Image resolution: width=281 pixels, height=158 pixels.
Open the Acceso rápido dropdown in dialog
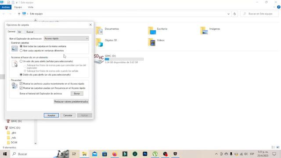click(66, 39)
